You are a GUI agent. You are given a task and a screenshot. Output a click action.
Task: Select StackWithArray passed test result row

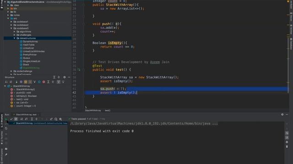(x=38, y=123)
